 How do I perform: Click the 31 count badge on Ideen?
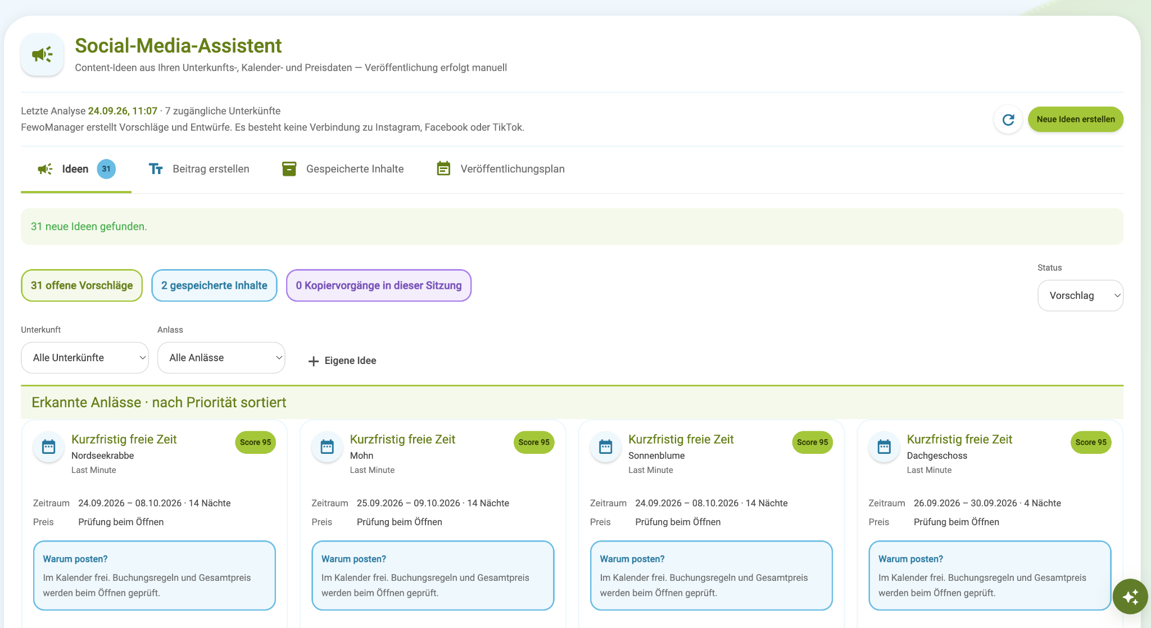(106, 169)
